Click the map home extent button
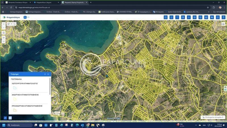 4,33
